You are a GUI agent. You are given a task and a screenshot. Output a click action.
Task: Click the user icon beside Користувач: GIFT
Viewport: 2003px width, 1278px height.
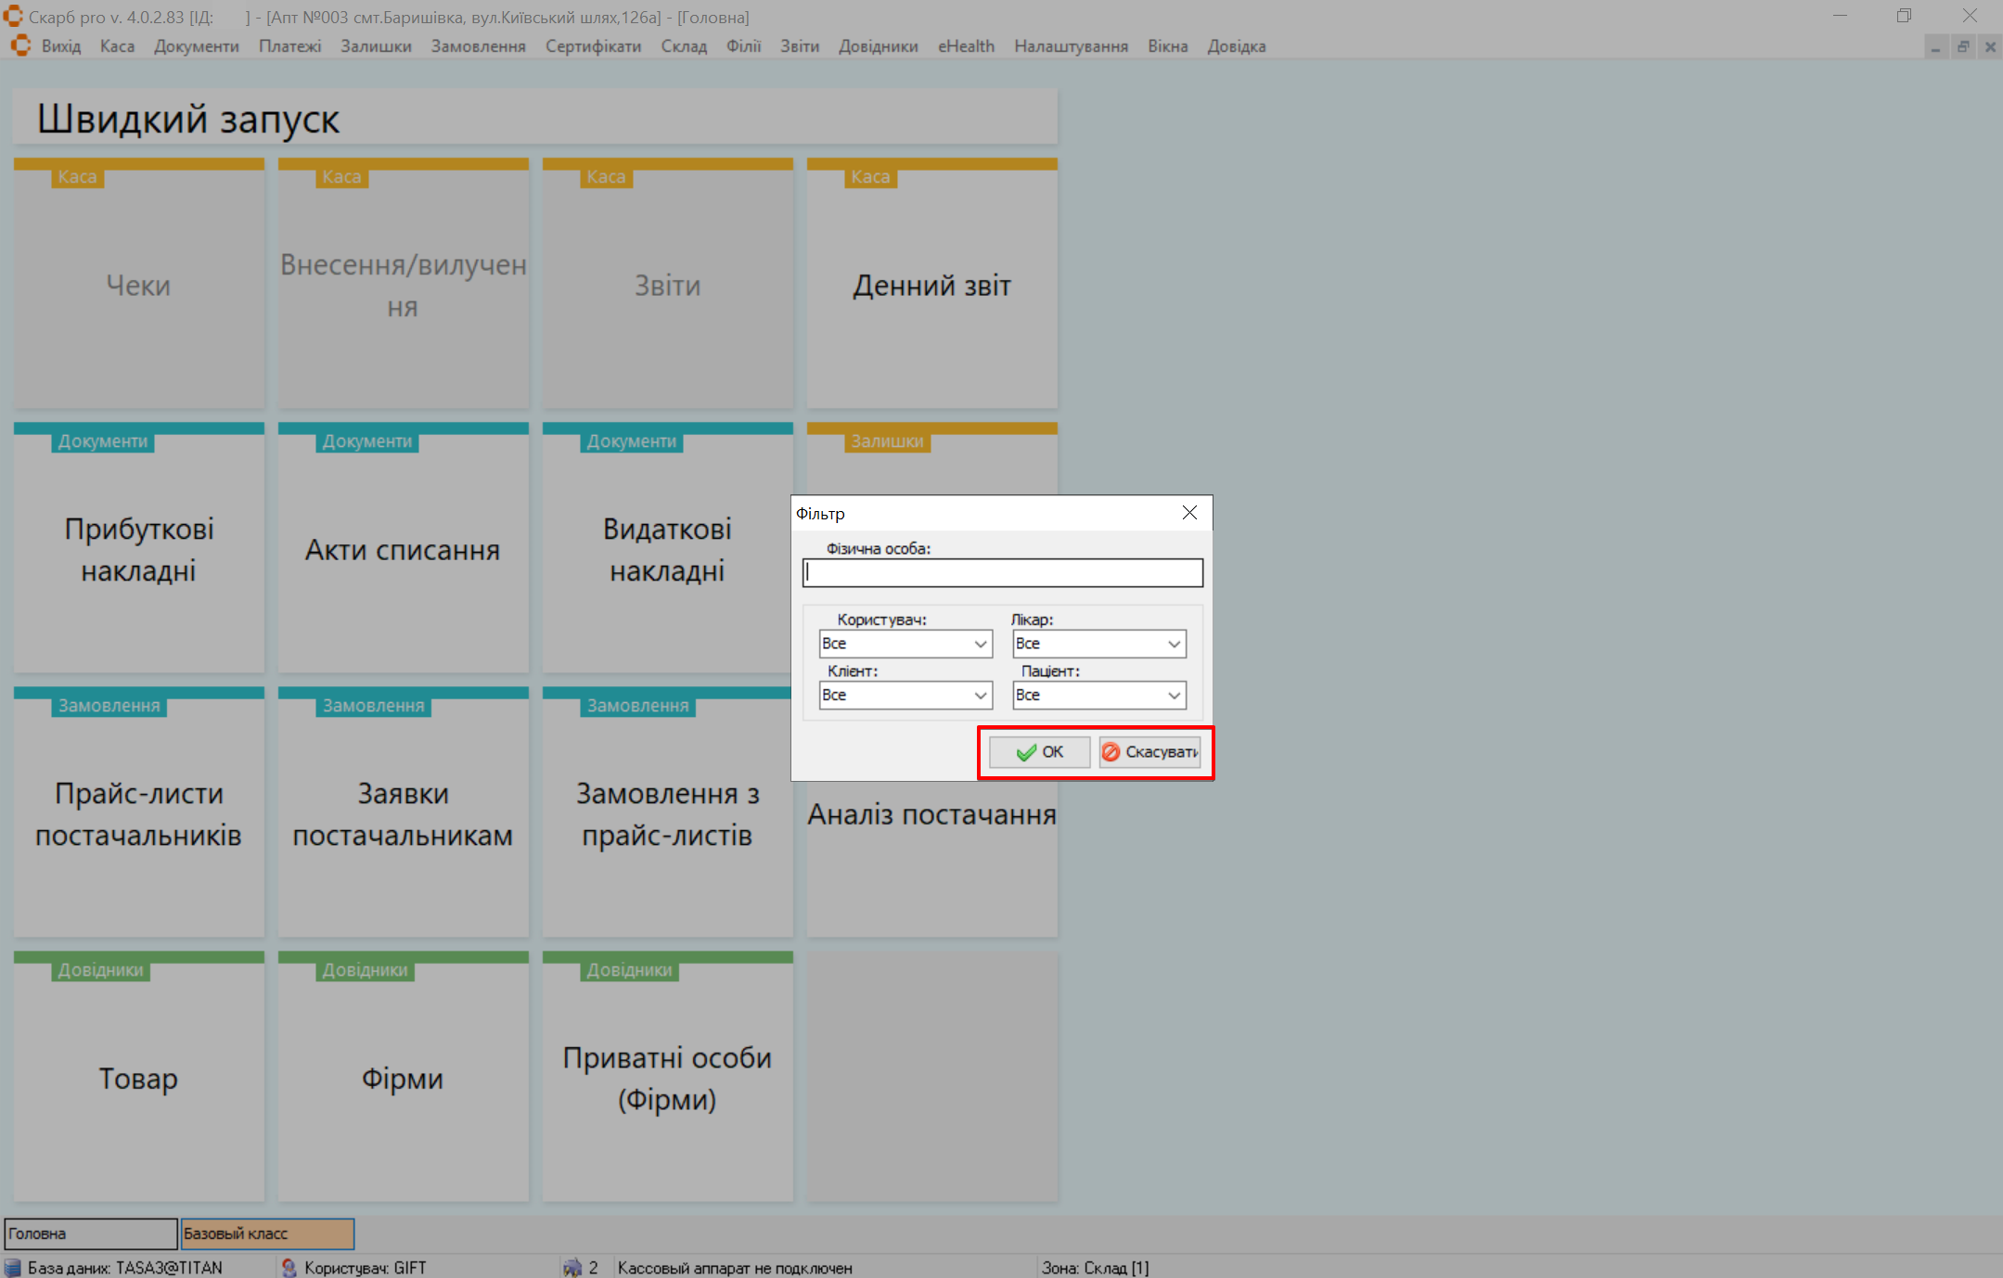pyautogui.click(x=289, y=1267)
